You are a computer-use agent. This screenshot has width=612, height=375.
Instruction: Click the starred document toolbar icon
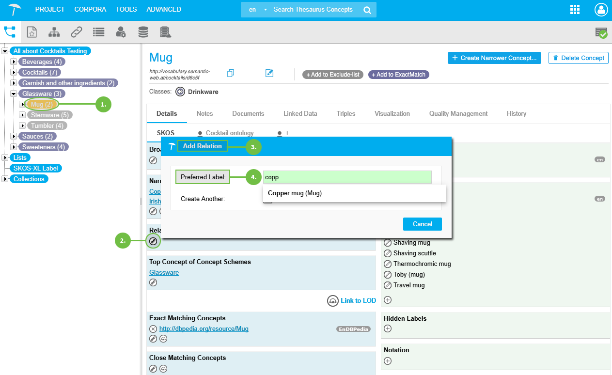pyautogui.click(x=31, y=32)
